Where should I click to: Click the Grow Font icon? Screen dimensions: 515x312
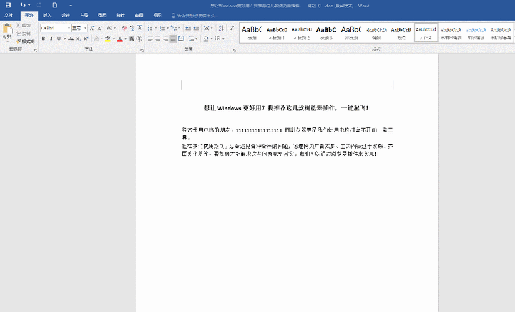pos(92,28)
